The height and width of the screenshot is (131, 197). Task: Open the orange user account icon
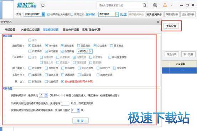[x=165, y=5]
